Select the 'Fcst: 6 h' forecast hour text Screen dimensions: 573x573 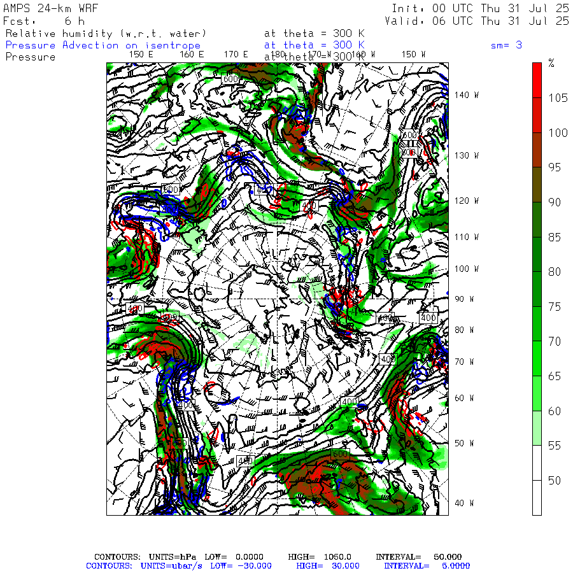(44, 21)
